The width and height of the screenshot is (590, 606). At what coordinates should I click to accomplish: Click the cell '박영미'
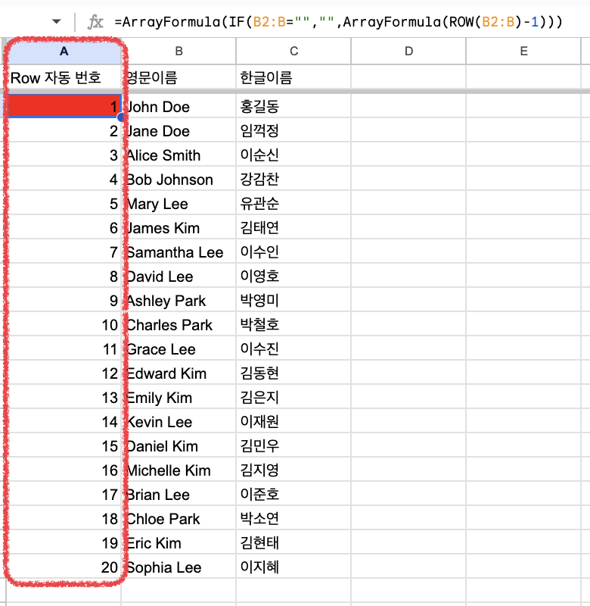coord(293,301)
